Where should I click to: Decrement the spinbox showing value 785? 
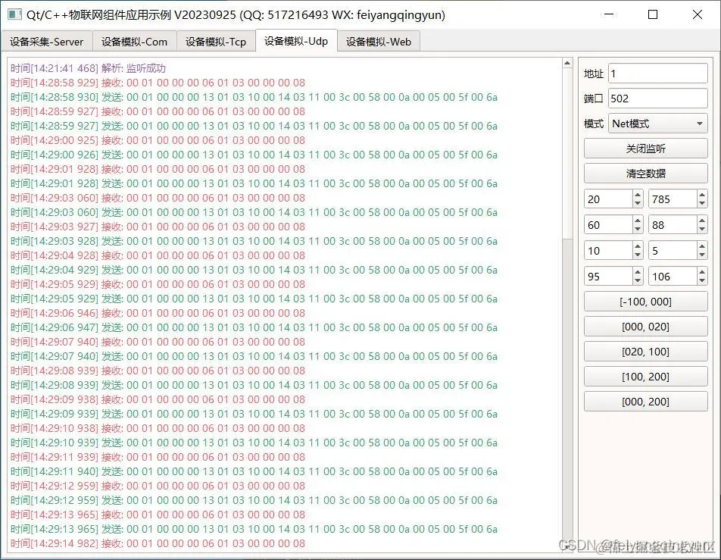701,203
